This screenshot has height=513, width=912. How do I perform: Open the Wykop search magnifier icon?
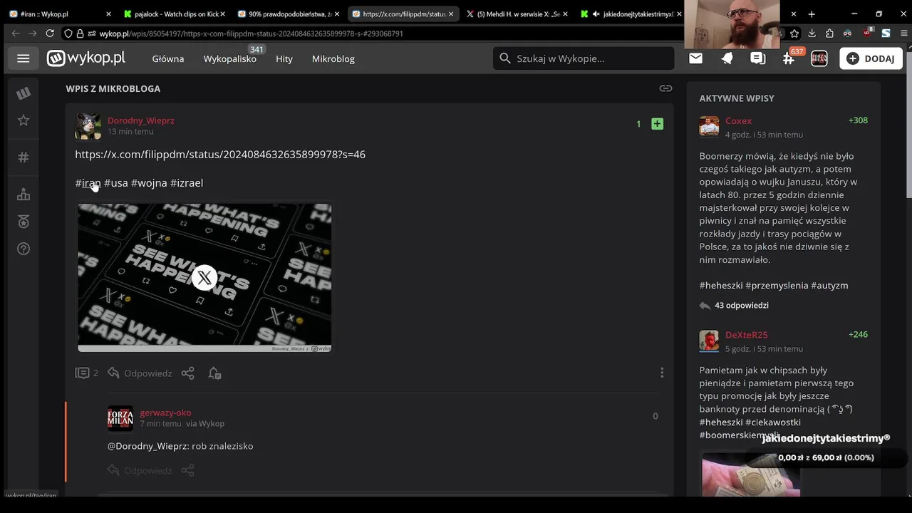(505, 58)
